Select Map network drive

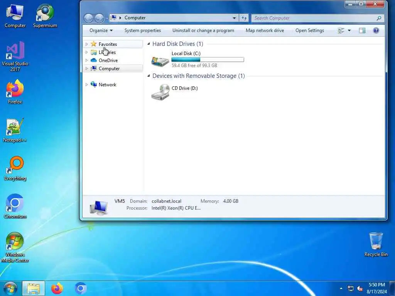point(265,30)
